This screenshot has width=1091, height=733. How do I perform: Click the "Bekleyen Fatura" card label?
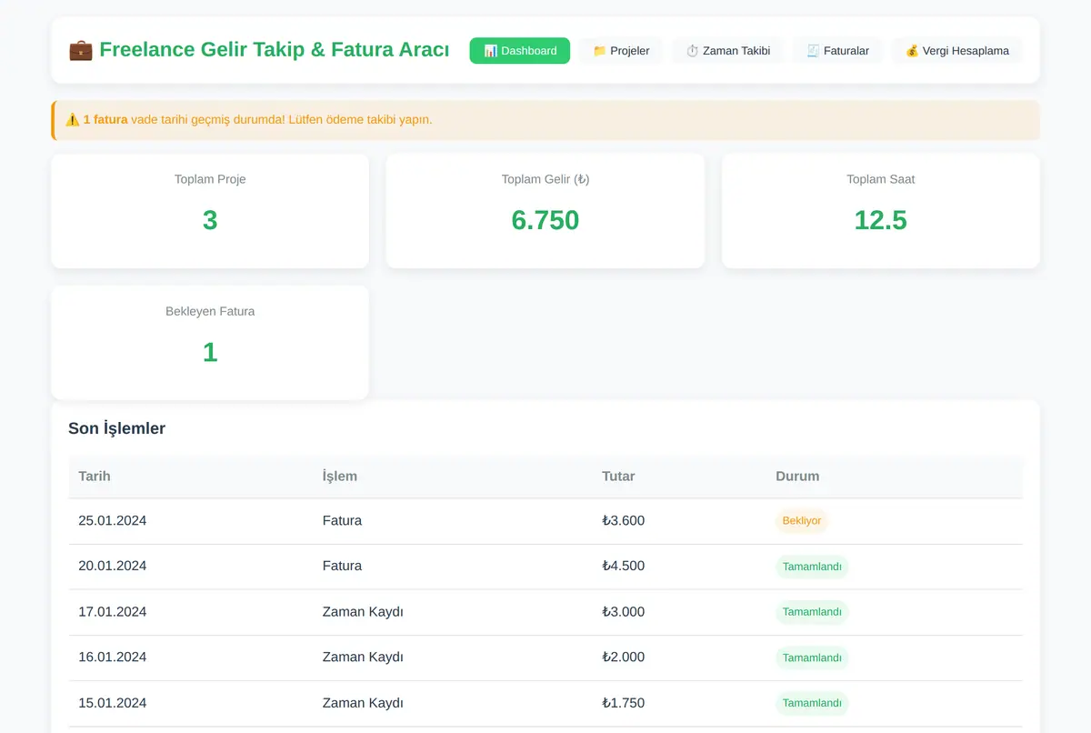pyautogui.click(x=210, y=311)
